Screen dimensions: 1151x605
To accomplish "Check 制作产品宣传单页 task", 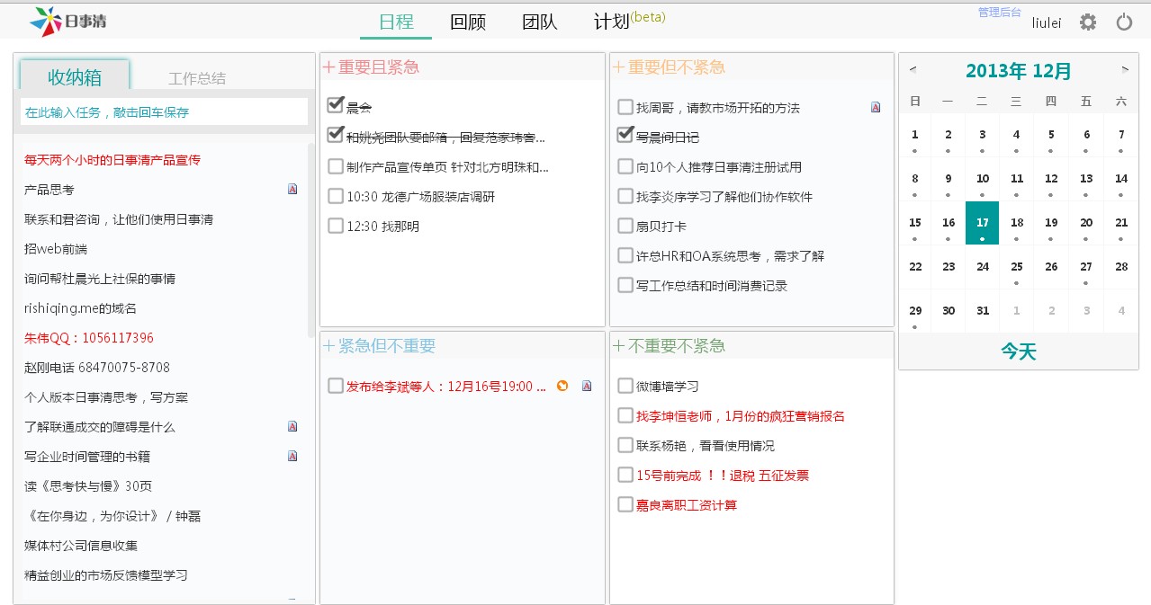I will [336, 166].
